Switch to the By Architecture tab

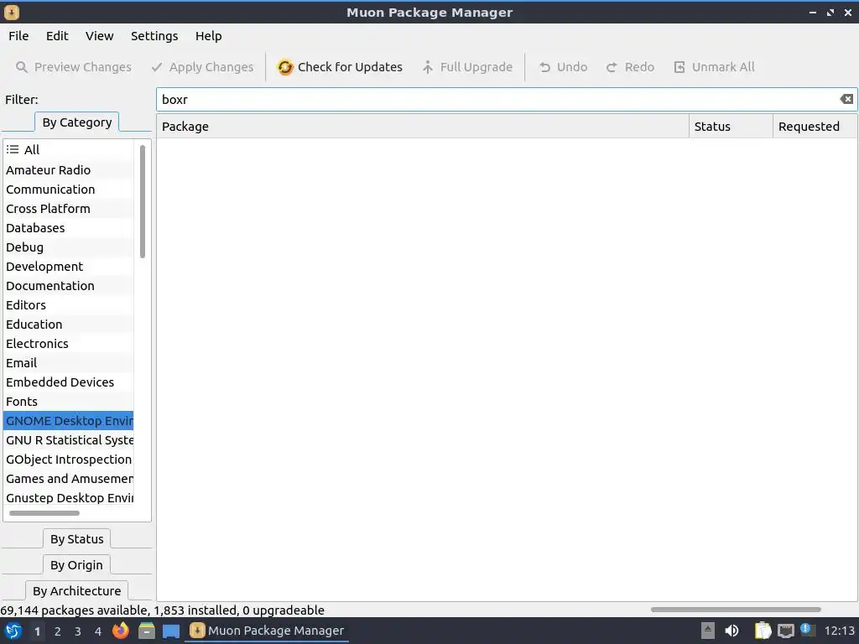pyautogui.click(x=76, y=591)
